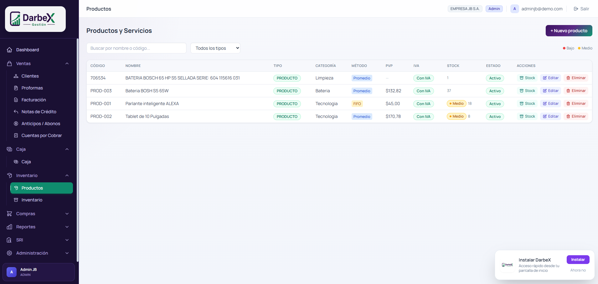Click Editar for PROD-003
This screenshot has width=598, height=284.
click(x=551, y=91)
